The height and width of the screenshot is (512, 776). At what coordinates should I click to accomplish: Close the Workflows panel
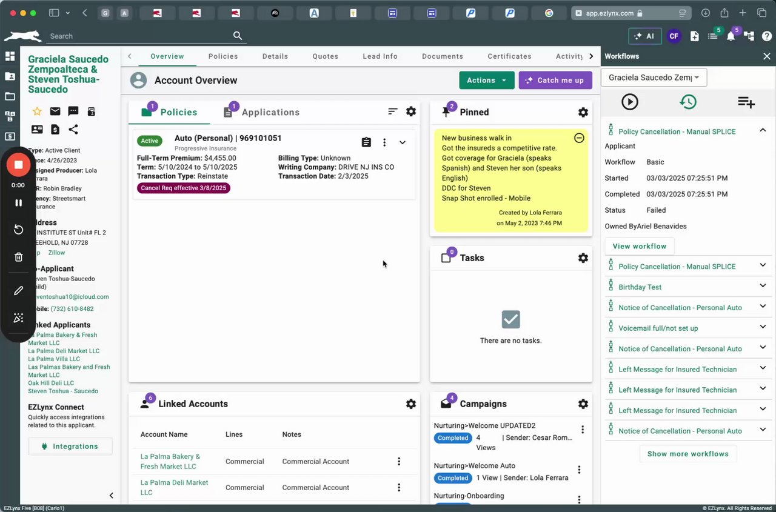point(767,56)
